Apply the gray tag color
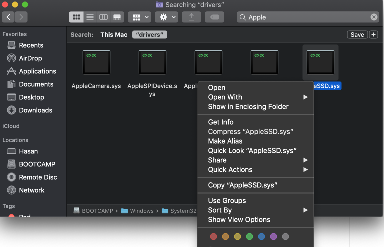 285,236
